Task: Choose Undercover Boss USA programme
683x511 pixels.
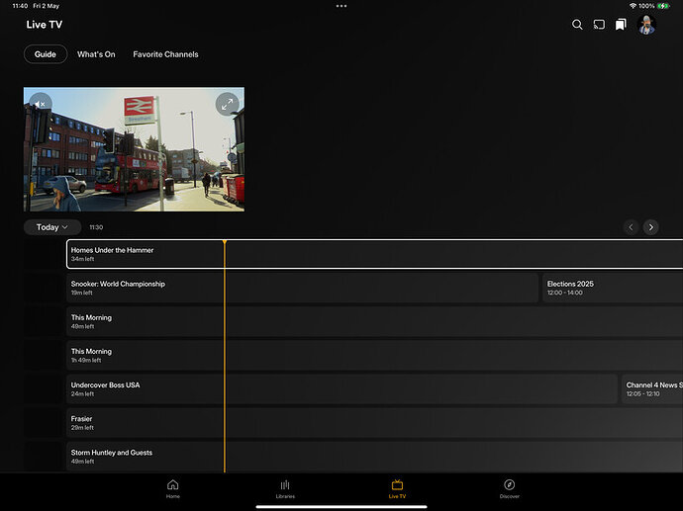Action: [341, 389]
